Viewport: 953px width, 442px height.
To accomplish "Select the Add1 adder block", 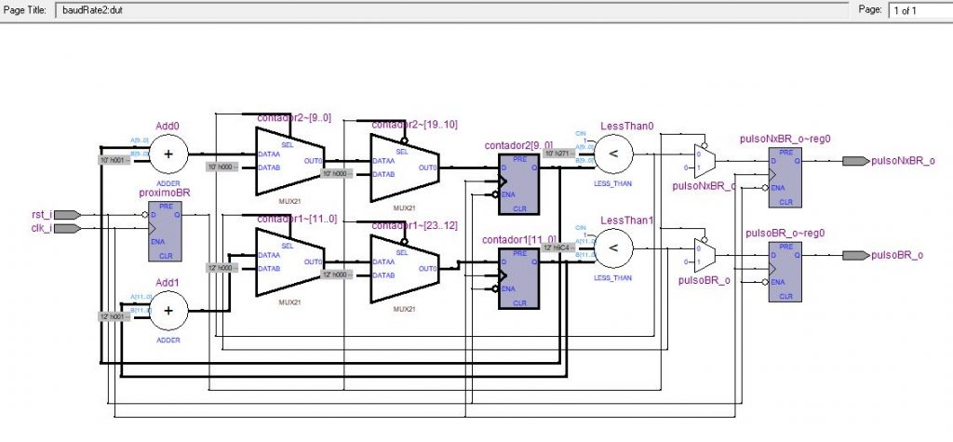I will click(168, 309).
